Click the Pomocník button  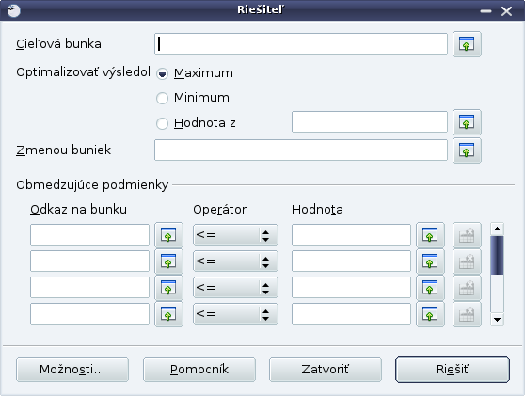point(199,370)
